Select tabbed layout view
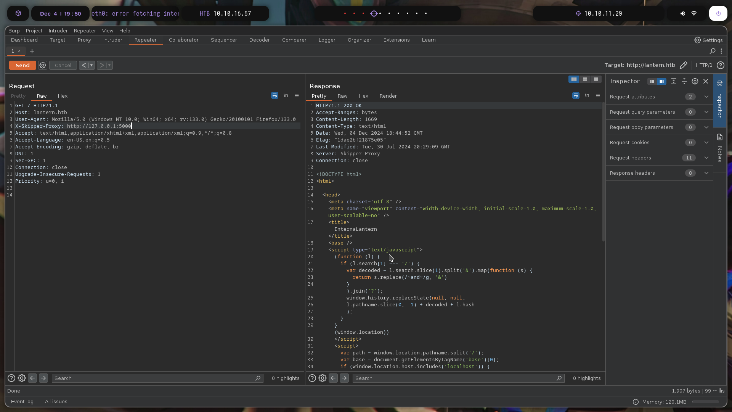Viewport: 732px width, 412px height. pyautogui.click(x=596, y=79)
